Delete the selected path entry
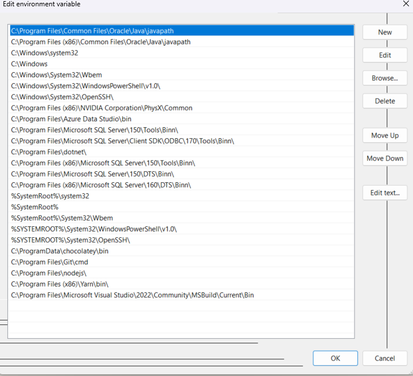 pos(385,101)
